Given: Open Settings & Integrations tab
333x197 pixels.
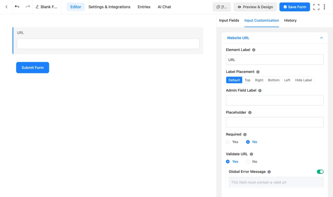Looking at the screenshot, I should [x=109, y=7].
